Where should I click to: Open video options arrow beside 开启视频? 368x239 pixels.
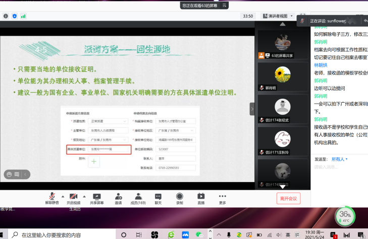(x=84, y=196)
